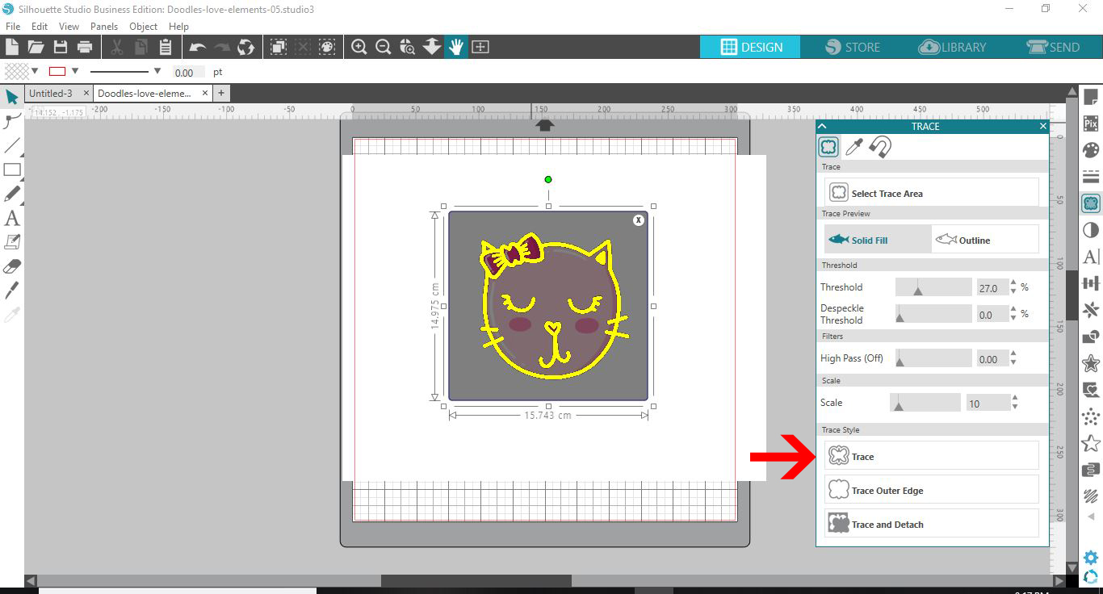Click the Threshold value field
This screenshot has width=1103, height=594.
(x=992, y=288)
